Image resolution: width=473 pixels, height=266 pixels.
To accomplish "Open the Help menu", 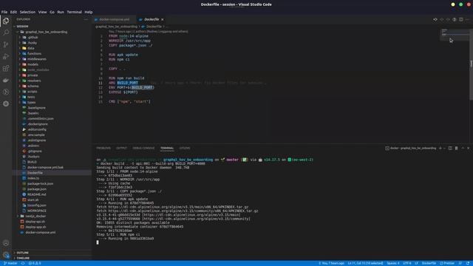I will (89, 12).
